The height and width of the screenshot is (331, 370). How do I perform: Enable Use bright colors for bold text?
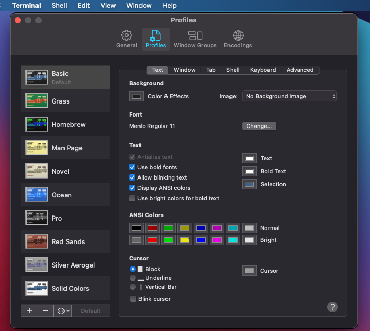point(132,198)
